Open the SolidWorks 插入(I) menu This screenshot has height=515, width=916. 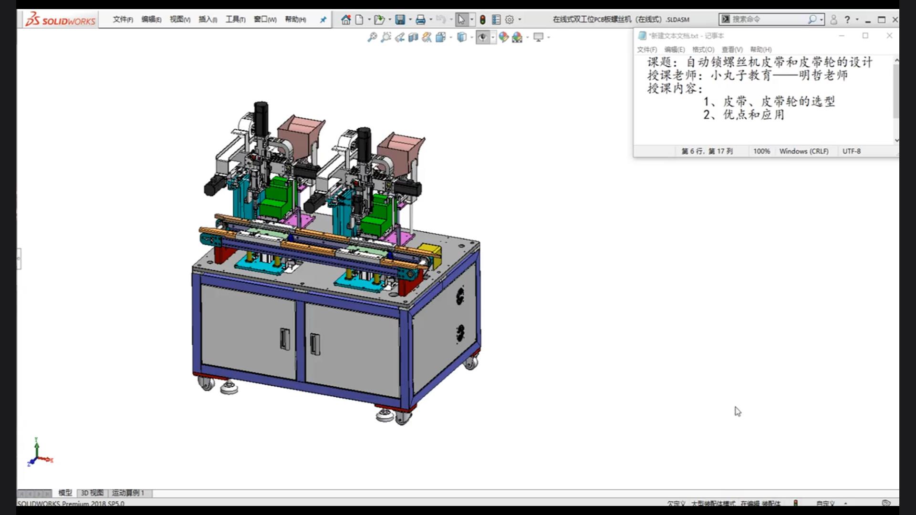coord(208,20)
